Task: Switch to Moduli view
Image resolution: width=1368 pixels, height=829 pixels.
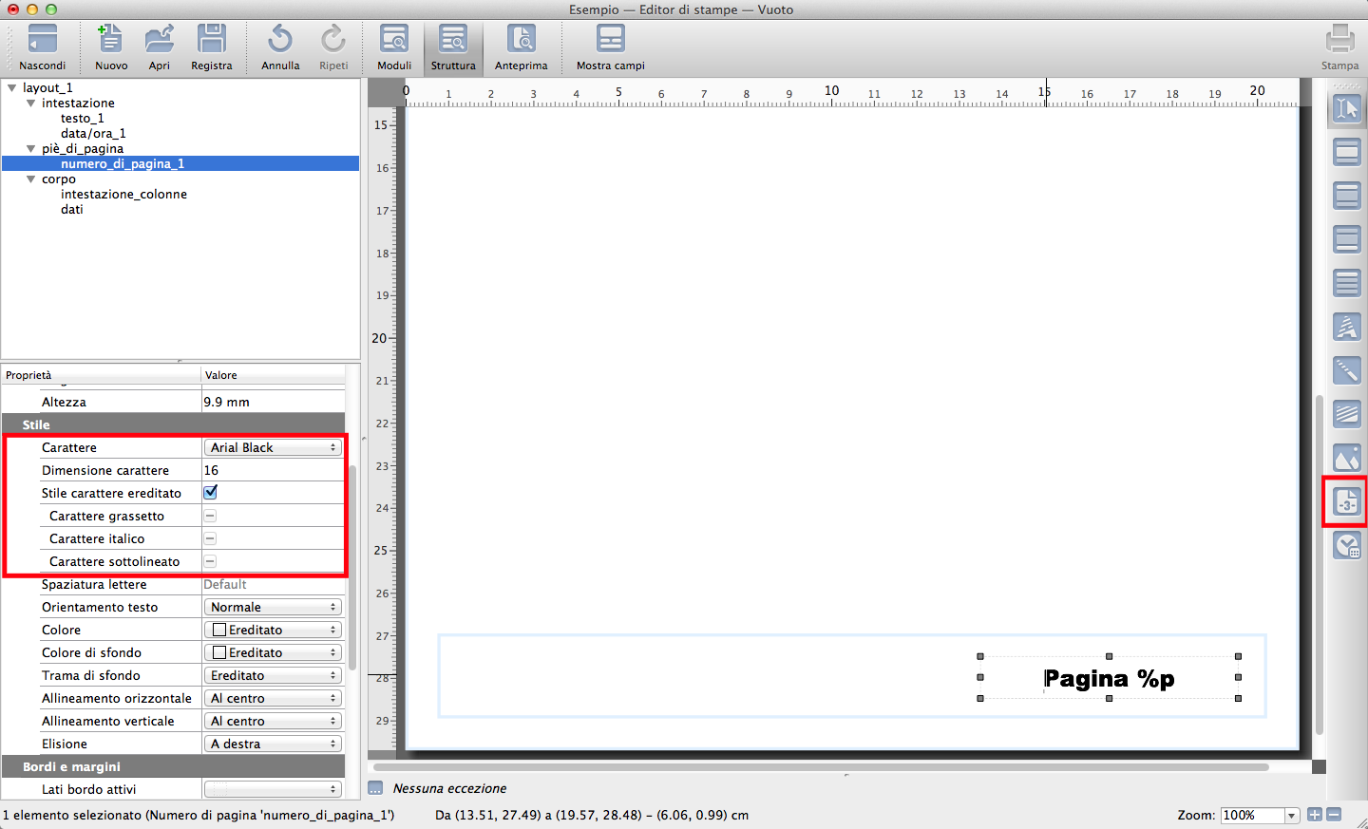Action: tap(393, 40)
